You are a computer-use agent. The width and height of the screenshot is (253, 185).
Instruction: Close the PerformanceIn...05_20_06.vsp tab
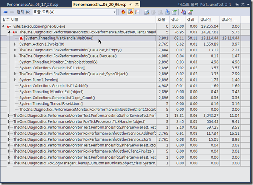pyautogui.click(x=137, y=5)
